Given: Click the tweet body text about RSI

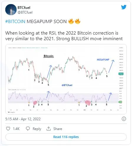Looking at the screenshot, I should coord(64,36).
